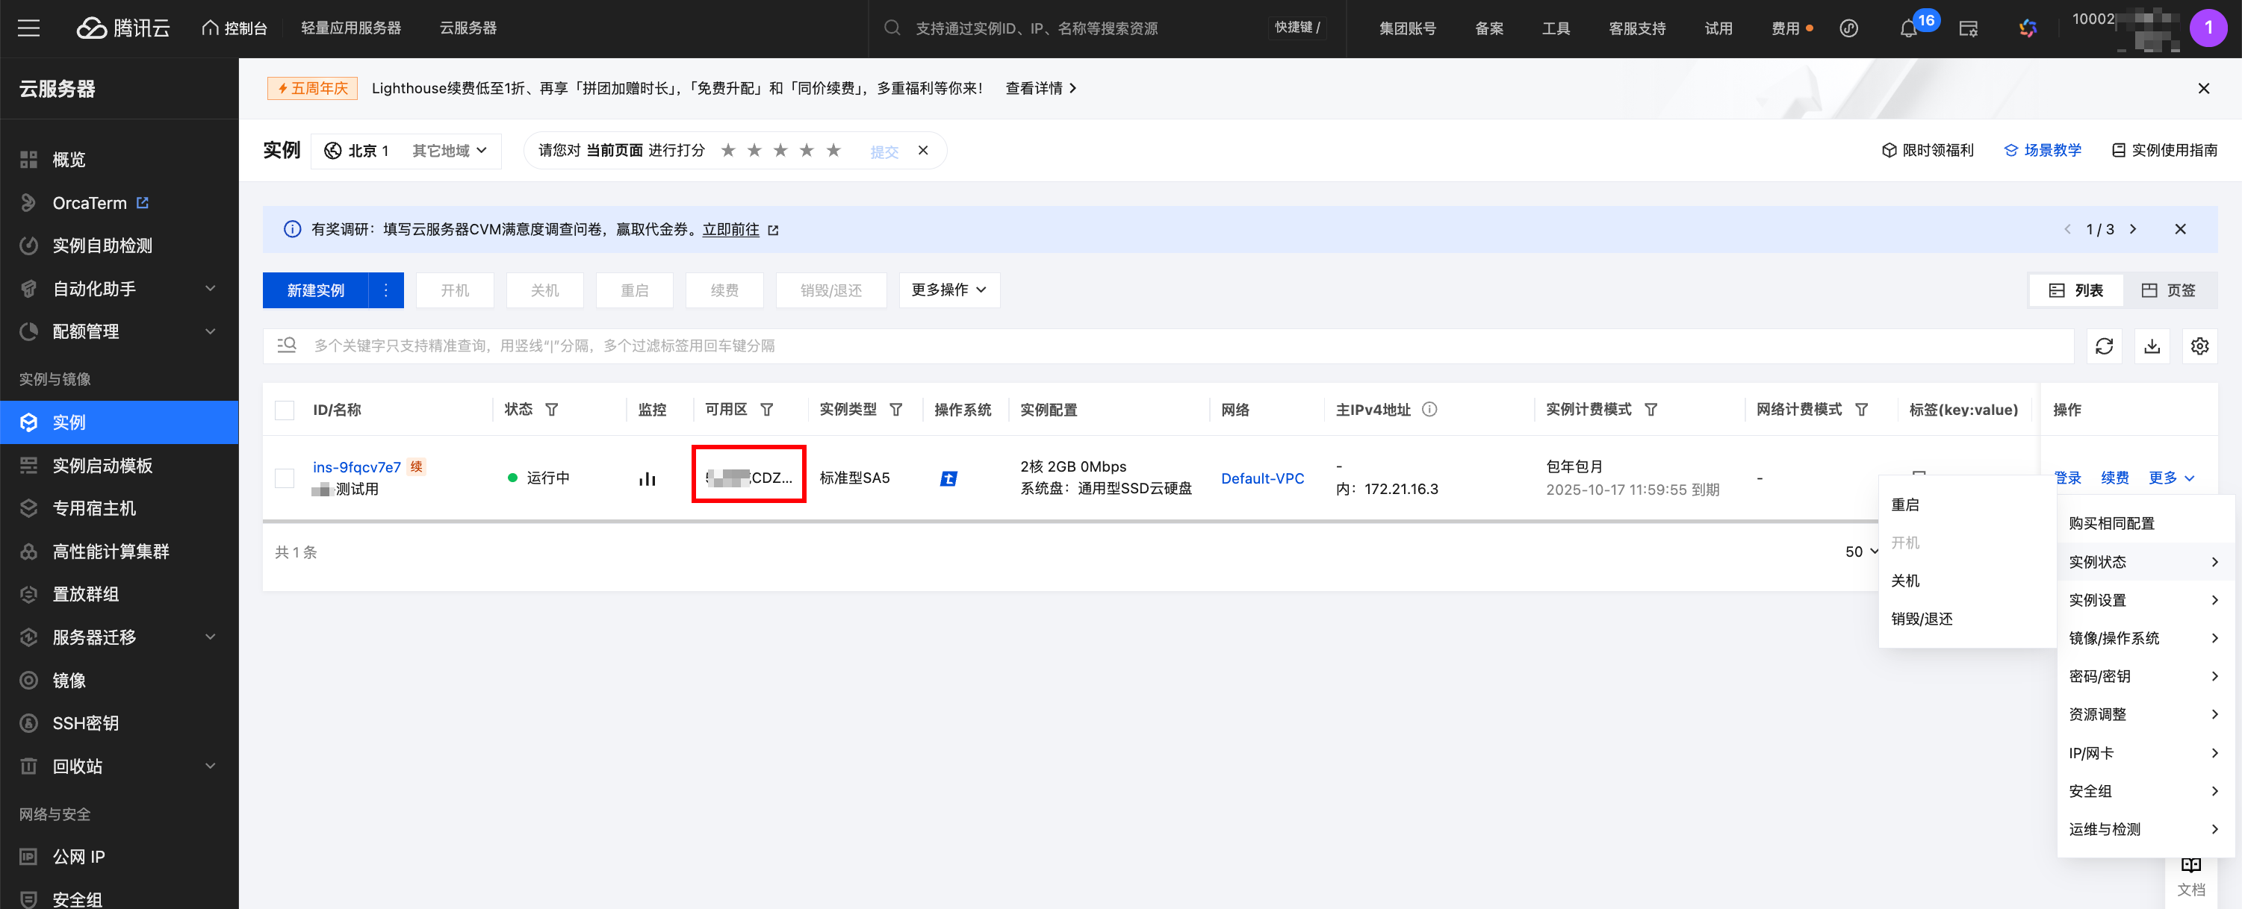Screen dimensions: 2242x909
Task: Click the notification bell icon
Action: (1907, 28)
